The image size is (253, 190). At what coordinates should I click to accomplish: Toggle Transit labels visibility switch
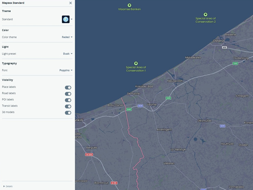pos(68,106)
